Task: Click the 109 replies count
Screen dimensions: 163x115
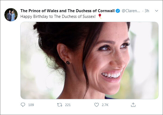Action: (31, 105)
